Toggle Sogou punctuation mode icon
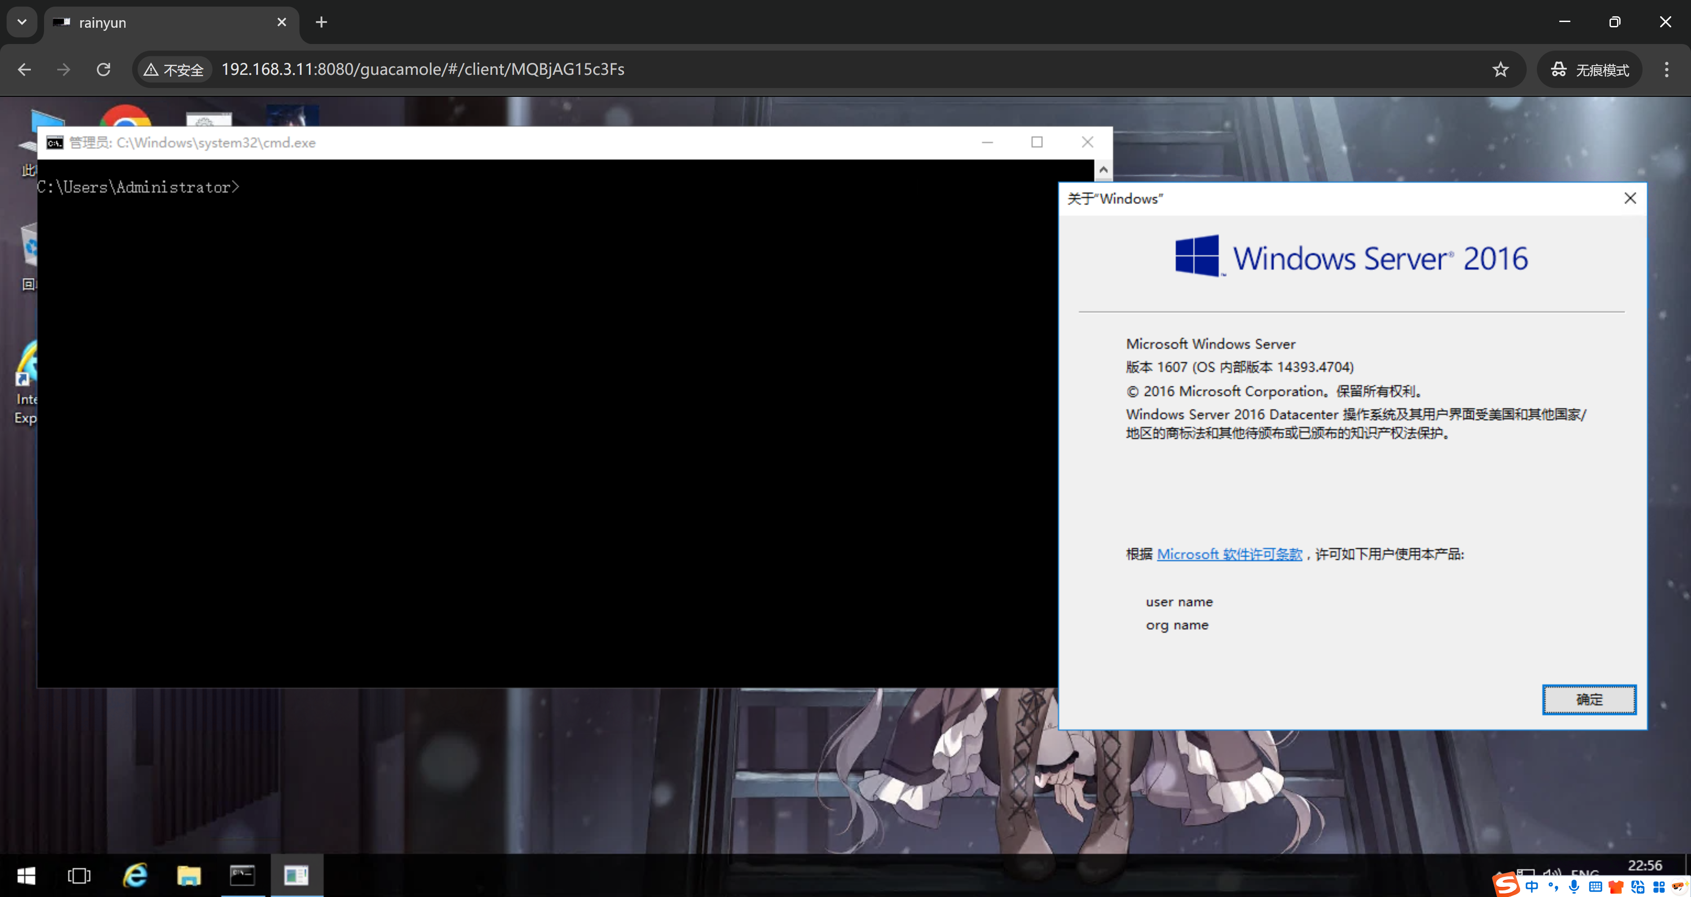The width and height of the screenshot is (1691, 897). pyautogui.click(x=1553, y=886)
